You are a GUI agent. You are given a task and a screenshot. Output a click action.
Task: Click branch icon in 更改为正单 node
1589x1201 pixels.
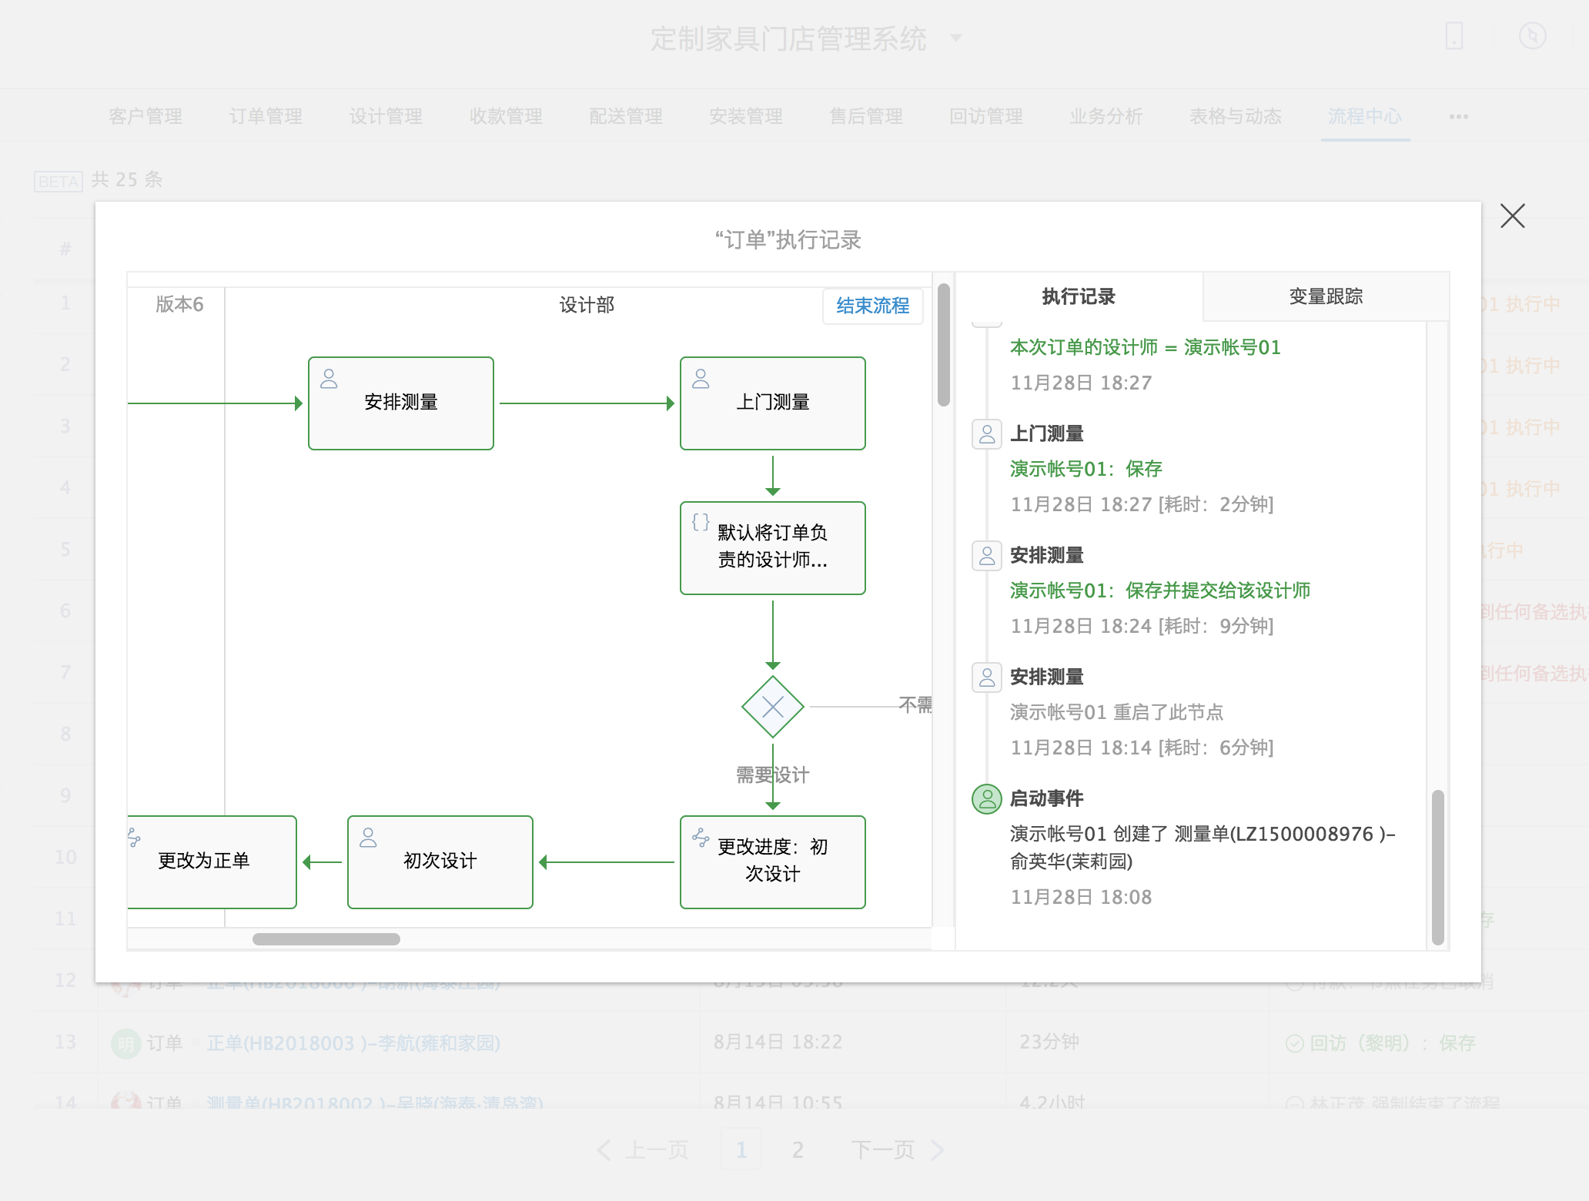pos(134,837)
